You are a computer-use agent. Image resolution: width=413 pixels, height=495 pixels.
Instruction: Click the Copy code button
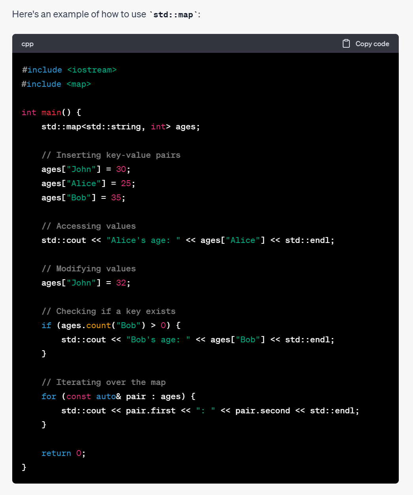coord(372,43)
